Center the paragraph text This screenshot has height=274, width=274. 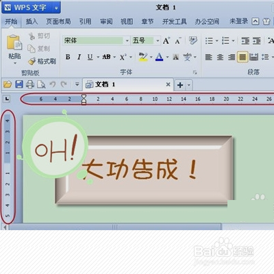tap(220, 57)
